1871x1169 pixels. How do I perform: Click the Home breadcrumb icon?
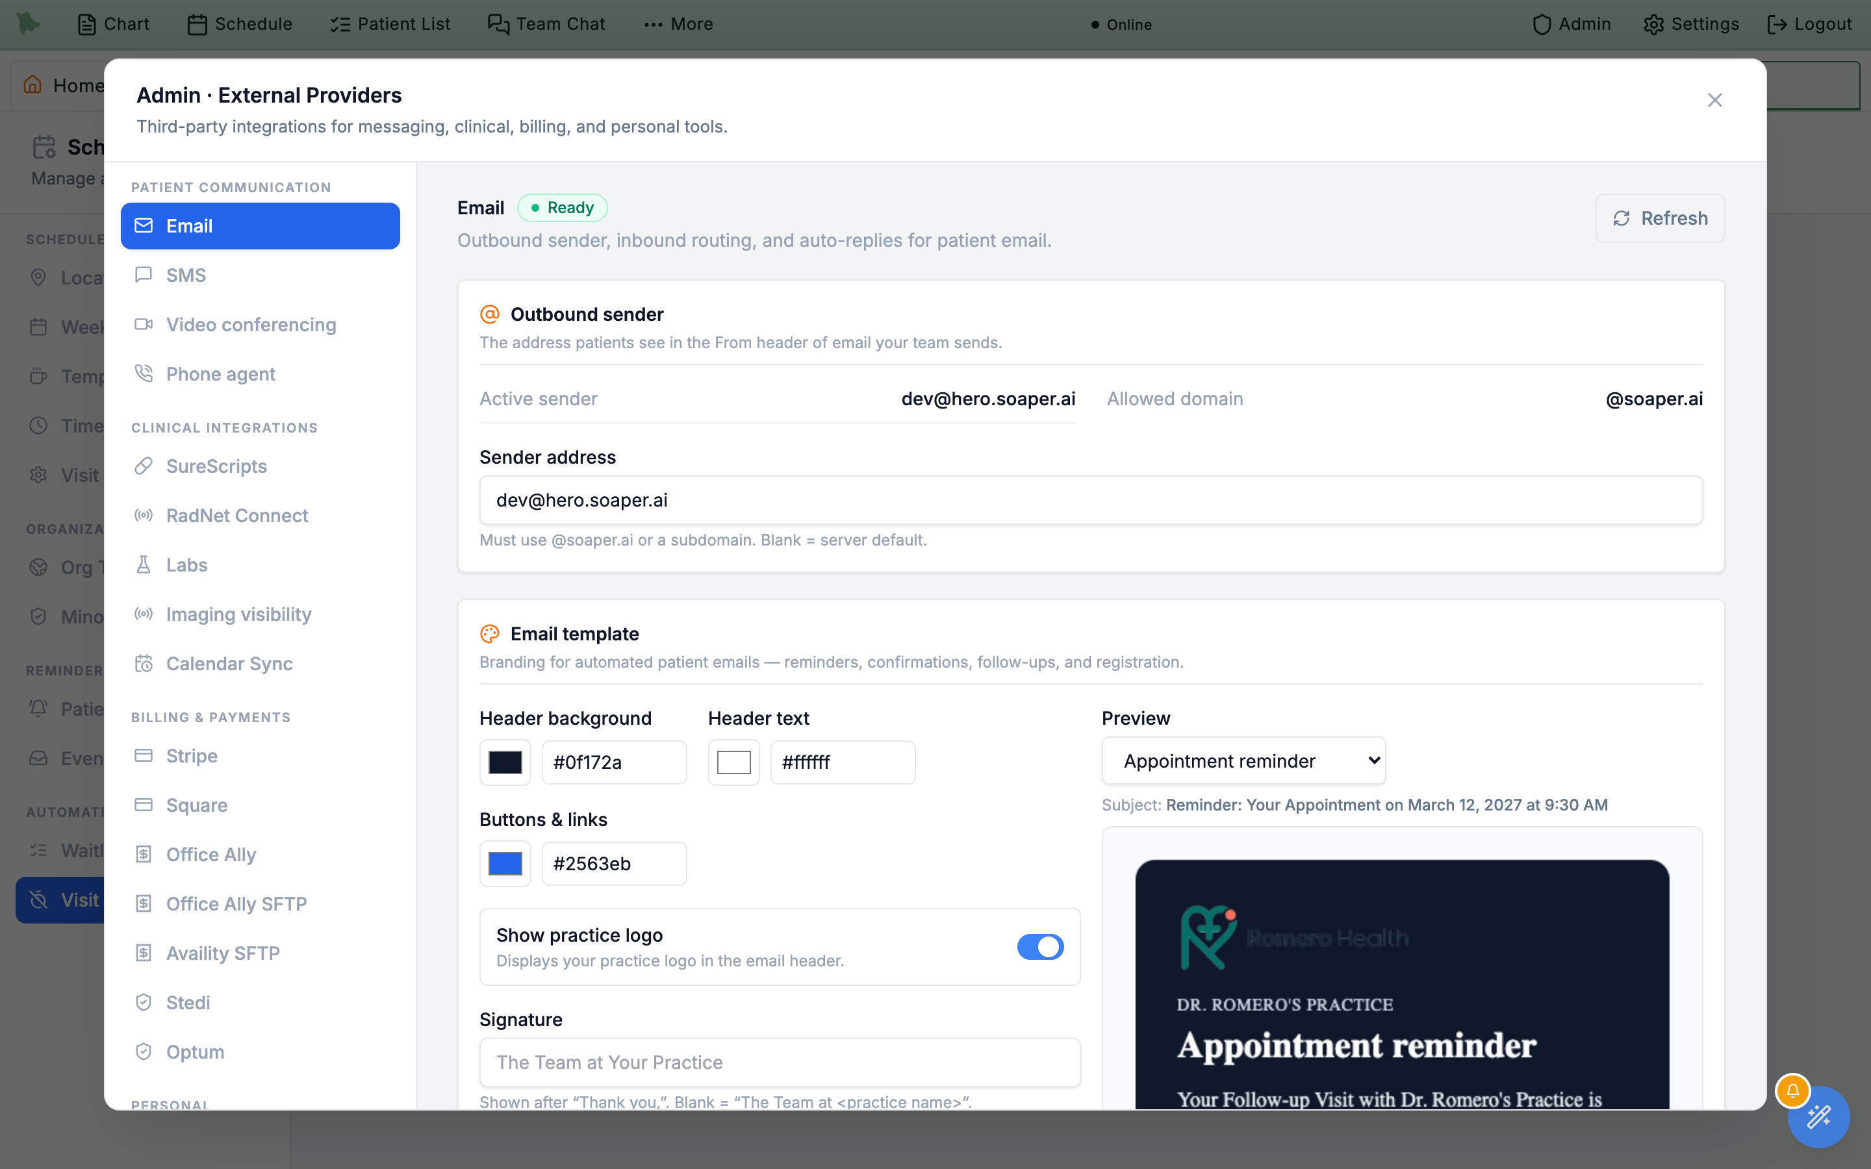tap(32, 84)
